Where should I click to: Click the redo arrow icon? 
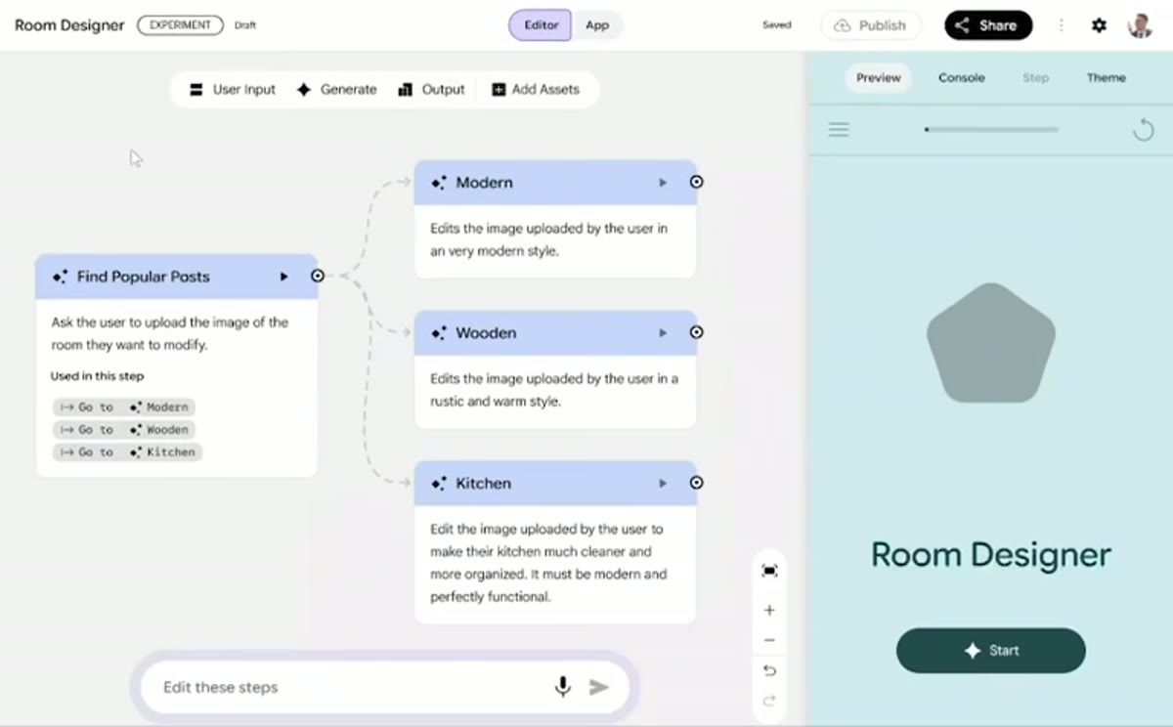(769, 700)
